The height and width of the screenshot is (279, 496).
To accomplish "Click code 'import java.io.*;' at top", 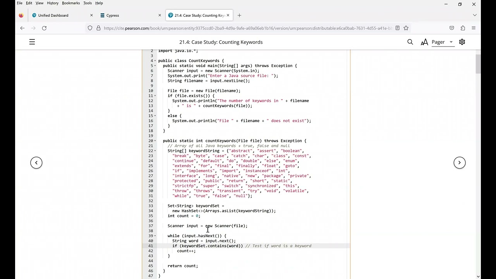I will tap(178, 51).
